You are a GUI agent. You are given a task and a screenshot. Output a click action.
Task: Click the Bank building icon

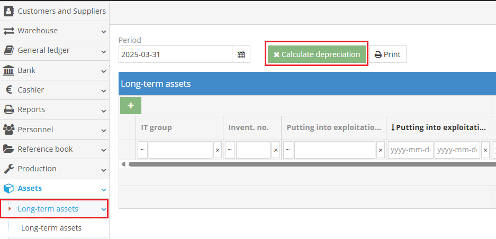pos(9,70)
